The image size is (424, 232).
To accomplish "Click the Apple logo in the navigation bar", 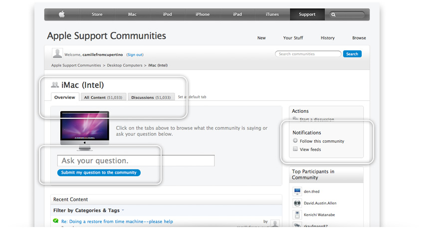I will tap(62, 14).
